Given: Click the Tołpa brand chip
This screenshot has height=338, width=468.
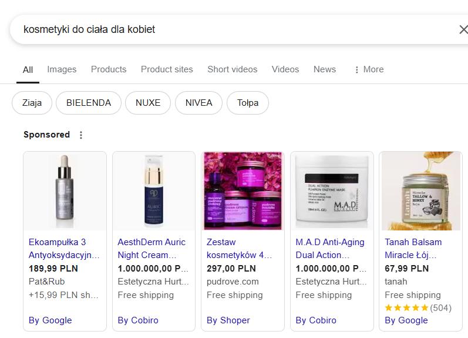Looking at the screenshot, I should coord(248,103).
